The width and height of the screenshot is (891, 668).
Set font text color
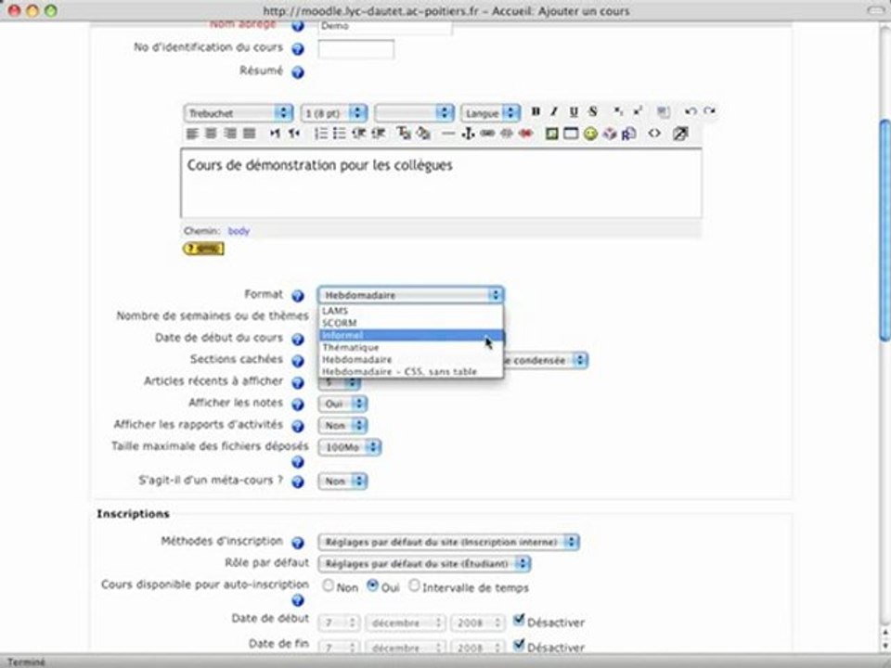pos(404,134)
